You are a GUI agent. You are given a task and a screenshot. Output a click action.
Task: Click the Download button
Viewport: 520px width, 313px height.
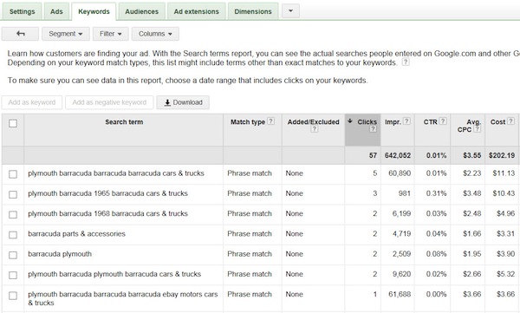[183, 102]
